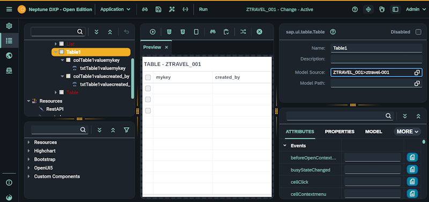Collapse the Events section
Image resolution: width=429 pixels, height=202 pixels.
(285, 145)
